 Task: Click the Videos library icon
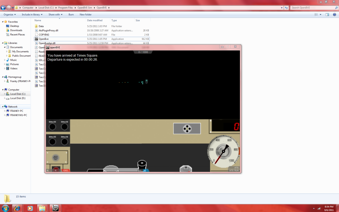(x=8, y=68)
